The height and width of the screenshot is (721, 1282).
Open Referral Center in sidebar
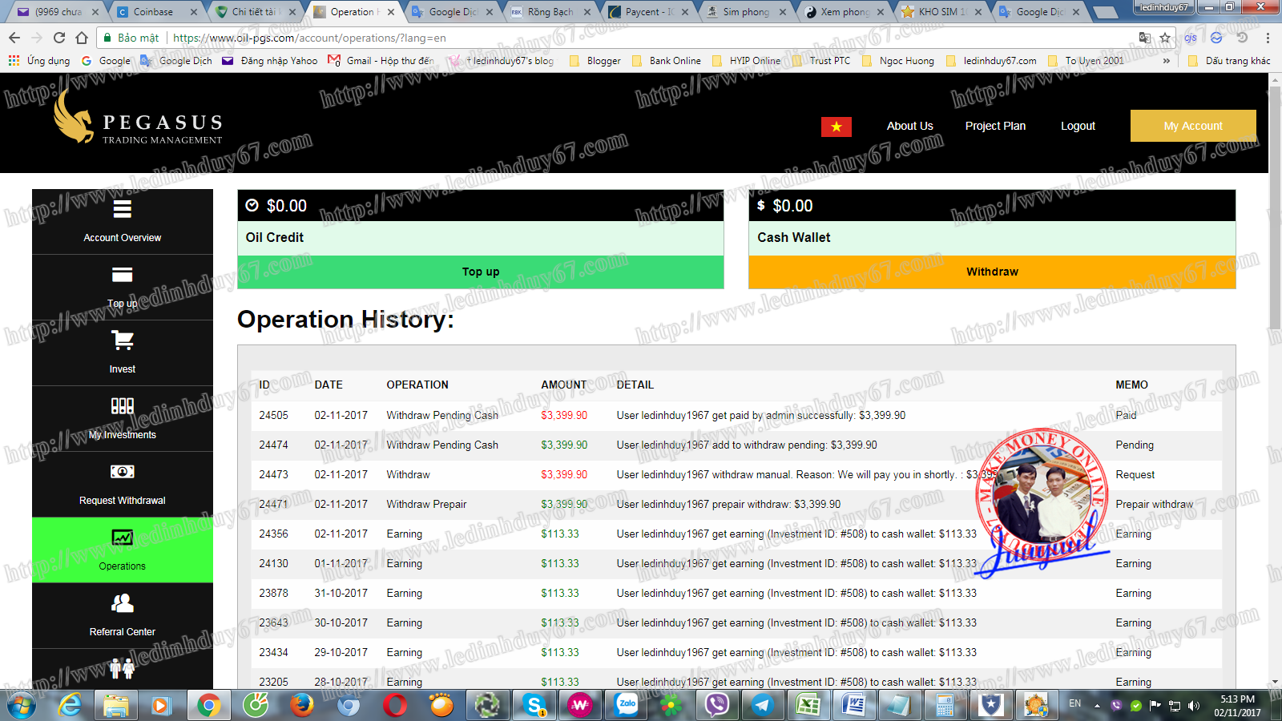tap(123, 616)
